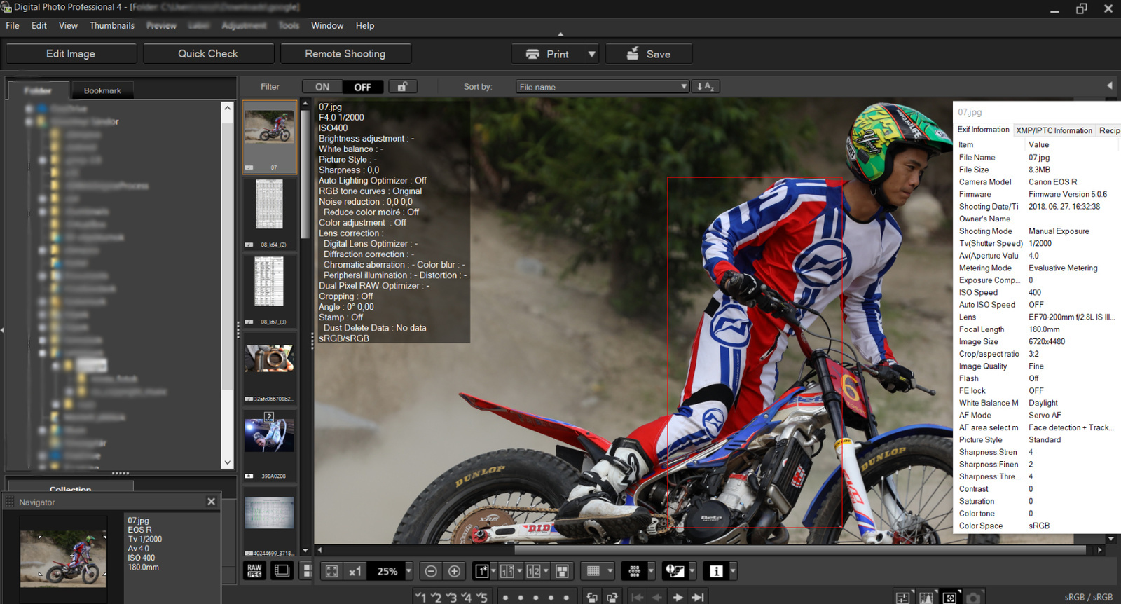Click the zoom out minus icon
This screenshot has width=1121, height=604.
431,571
